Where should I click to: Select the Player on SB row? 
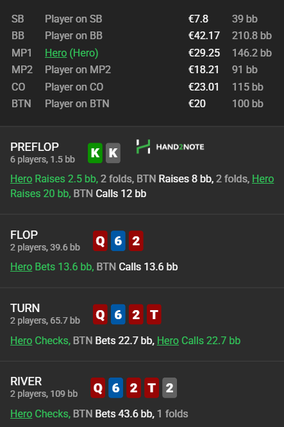(x=142, y=19)
